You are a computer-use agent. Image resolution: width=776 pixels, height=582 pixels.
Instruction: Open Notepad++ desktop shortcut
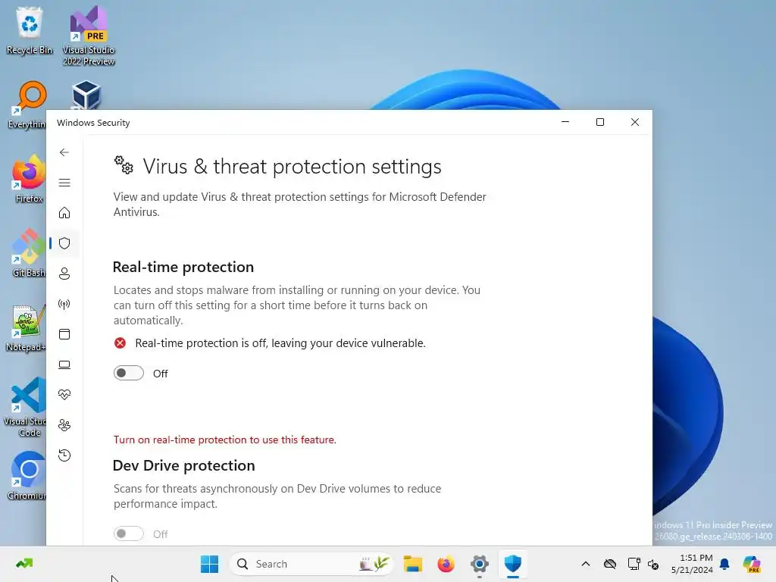[27, 328]
